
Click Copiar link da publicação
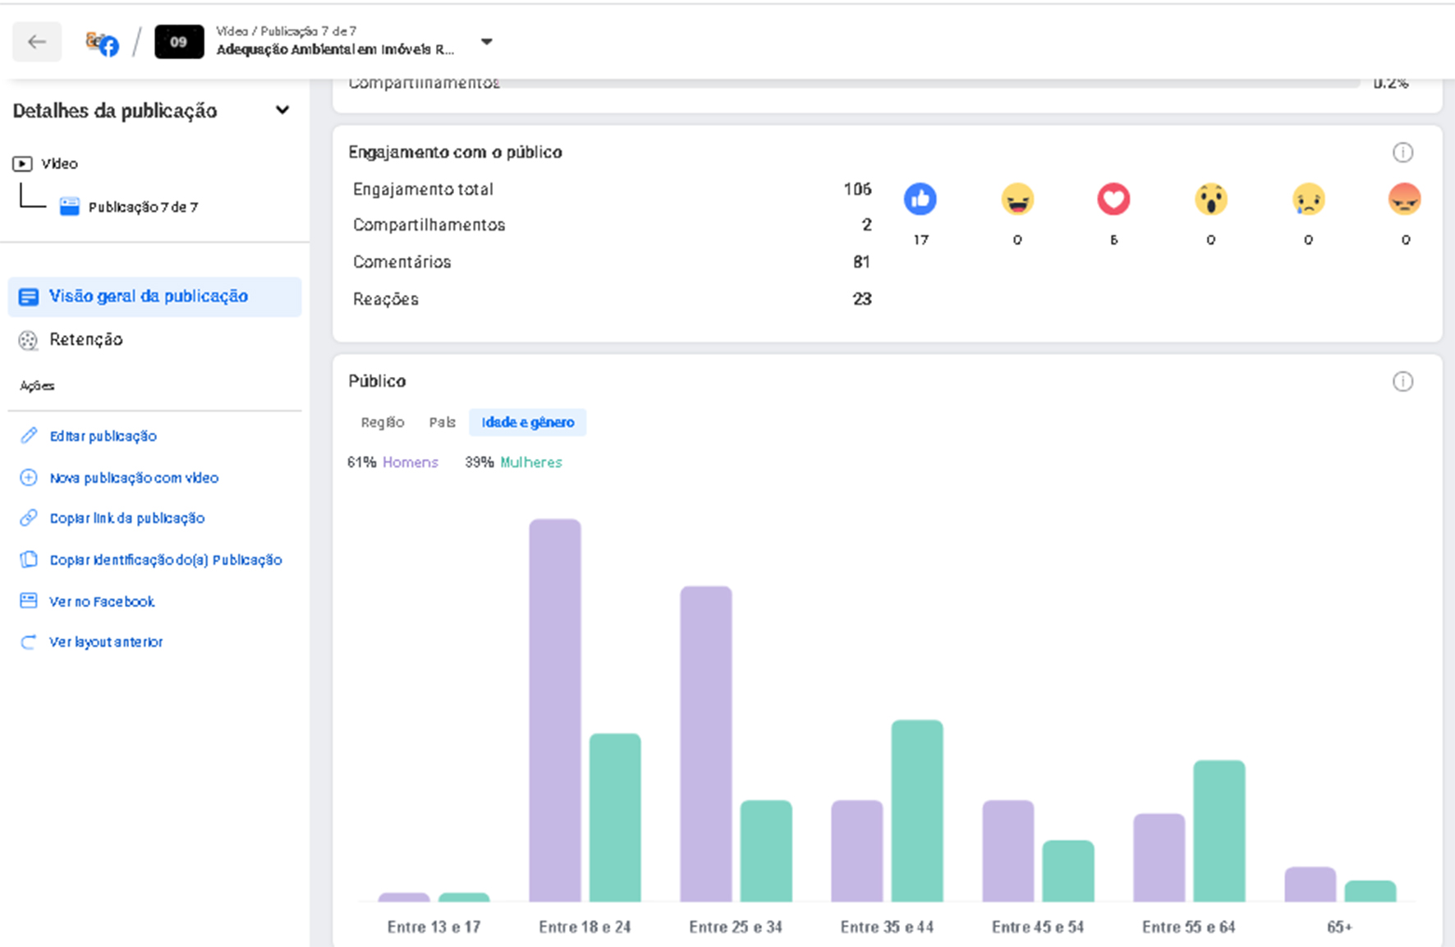coord(112,518)
